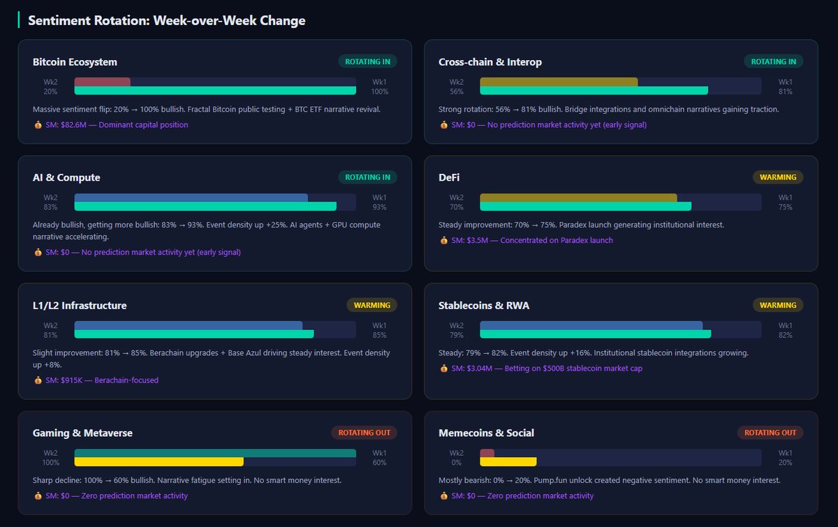Screen dimensions: 838x527
Task: Click the ROTATING IN badge on Bitcoin Ecosystem
Action: pyautogui.click(x=367, y=61)
